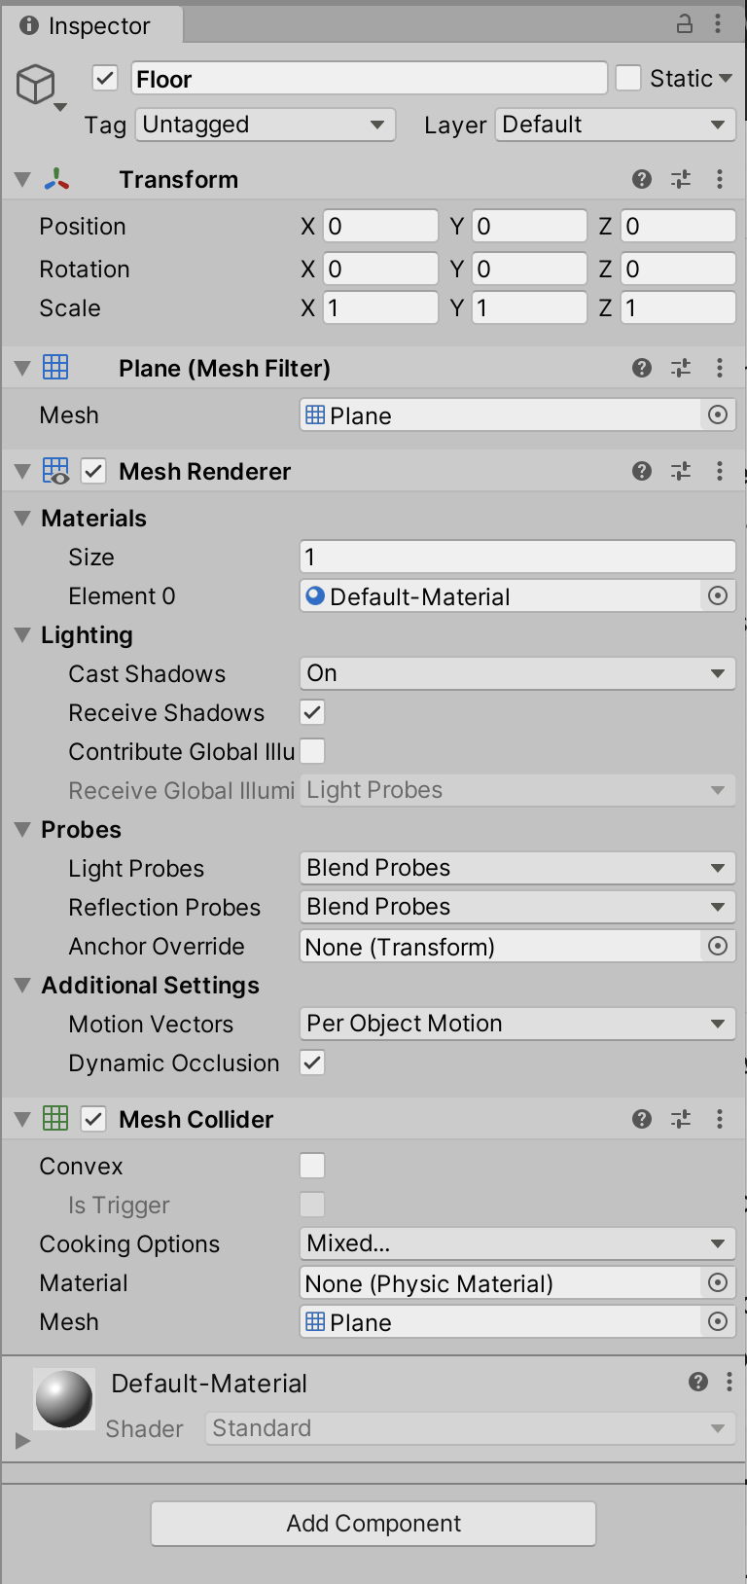The height and width of the screenshot is (1584, 747).
Task: Open the Inspector panel kebab menu
Action: 718,24
